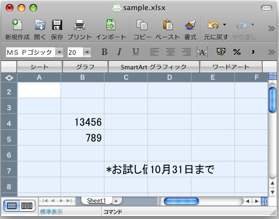This screenshot has width=279, height=219.
Task: Click the font size field showing 20
Action: [x=76, y=52]
